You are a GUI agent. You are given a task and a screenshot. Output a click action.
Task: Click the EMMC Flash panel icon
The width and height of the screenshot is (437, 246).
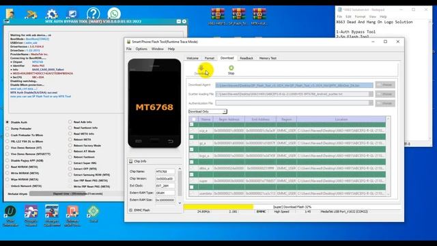tap(130, 210)
